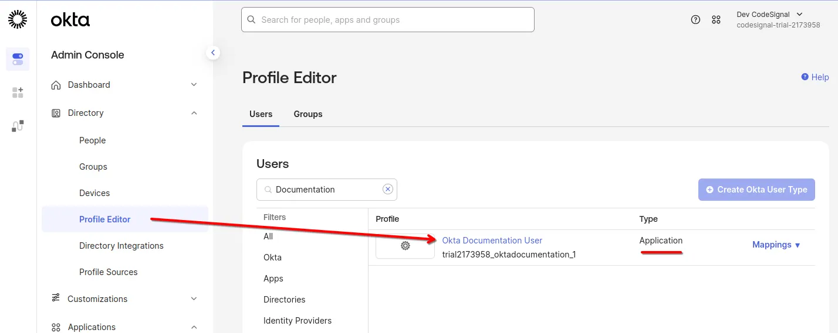The width and height of the screenshot is (838, 333).
Task: Select Profile Editor in the sidebar
Action: (125, 219)
